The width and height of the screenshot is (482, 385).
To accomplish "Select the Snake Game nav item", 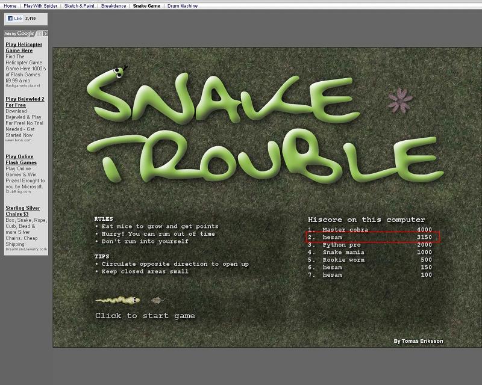I will coord(146,6).
